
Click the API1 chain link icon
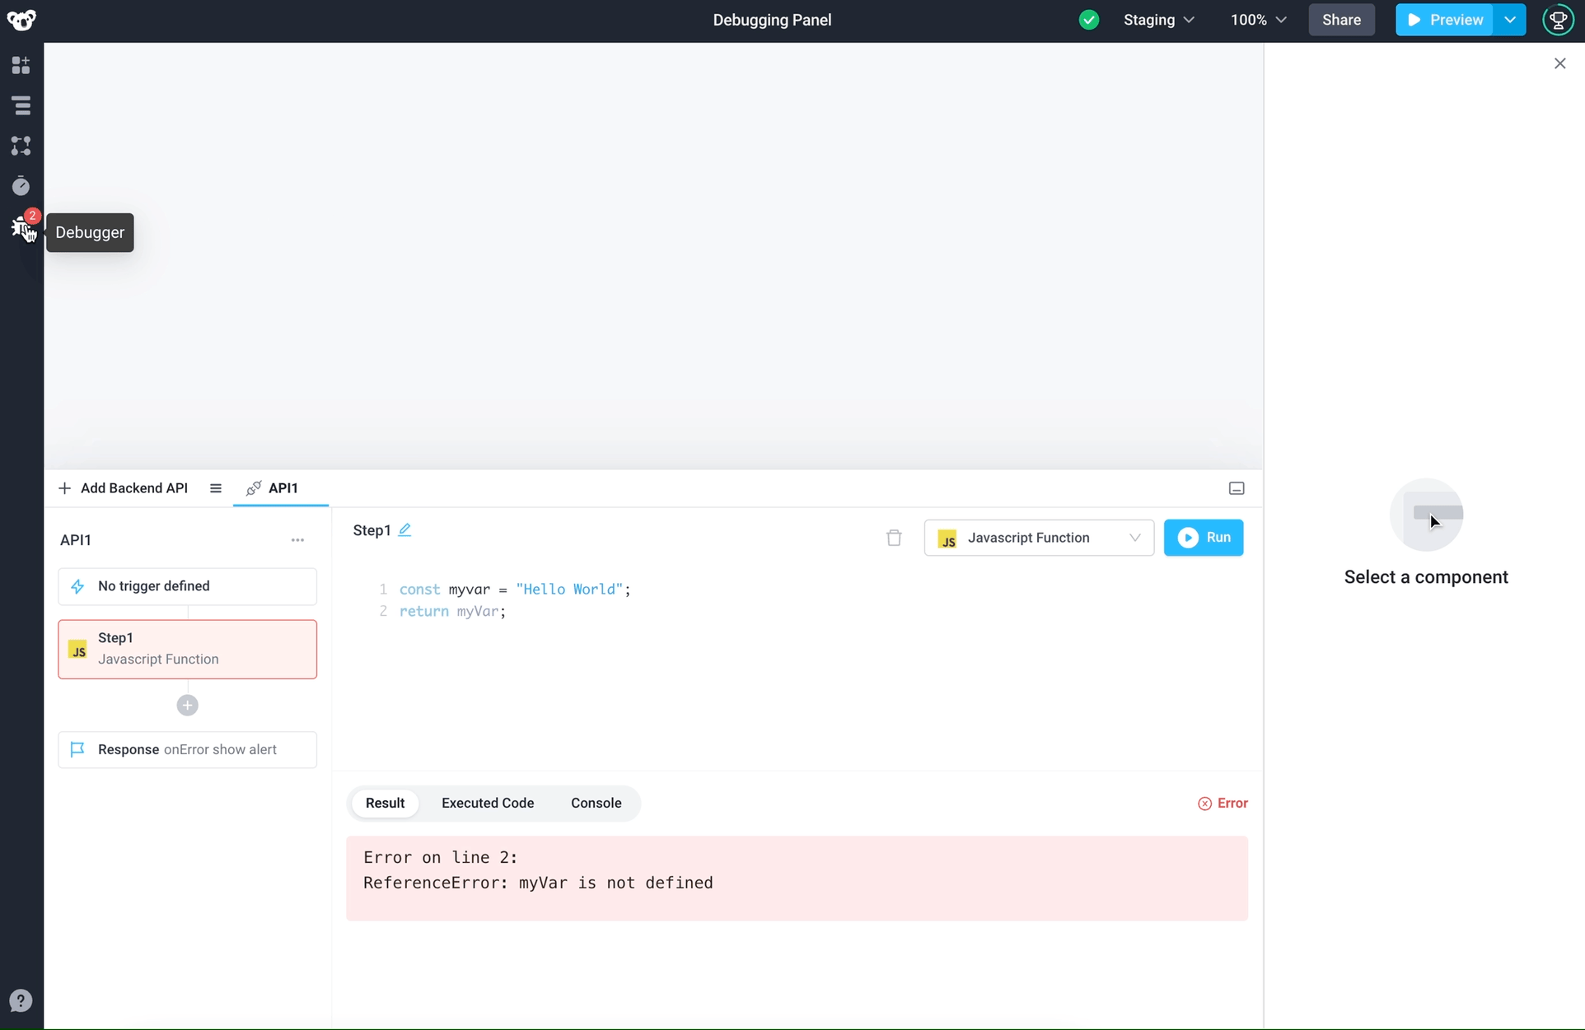(x=255, y=487)
